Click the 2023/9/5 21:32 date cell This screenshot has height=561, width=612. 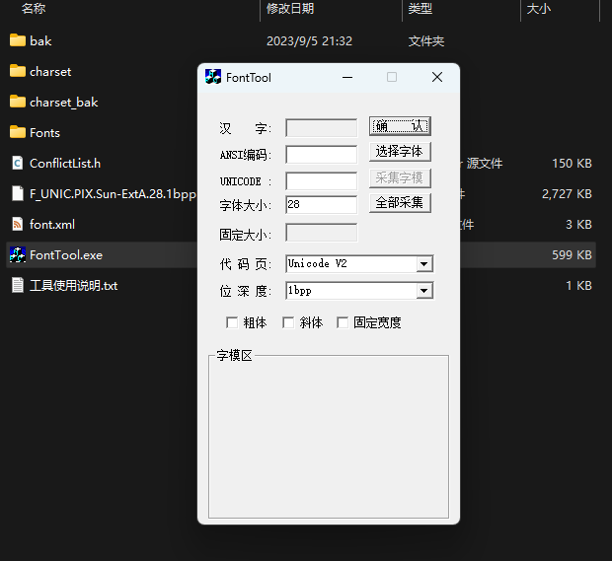click(309, 41)
